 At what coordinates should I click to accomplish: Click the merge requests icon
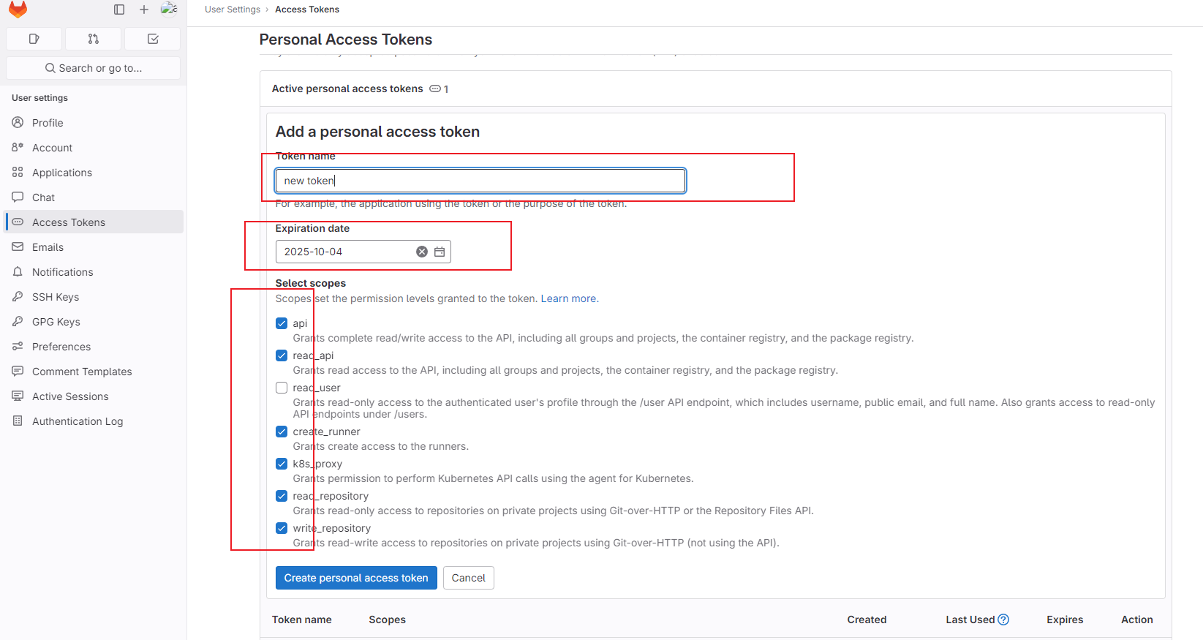click(93, 38)
